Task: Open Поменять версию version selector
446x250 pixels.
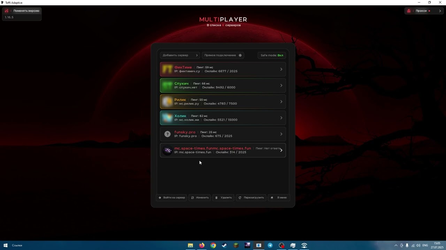Action: [x=22, y=11]
